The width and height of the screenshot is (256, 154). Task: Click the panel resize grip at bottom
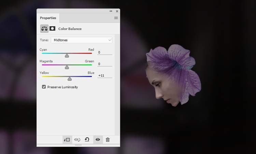pyautogui.click(x=79, y=145)
